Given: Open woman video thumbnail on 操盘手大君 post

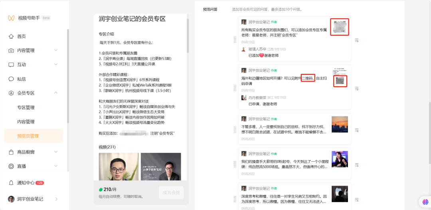Looking at the screenshot, I should [340, 159].
